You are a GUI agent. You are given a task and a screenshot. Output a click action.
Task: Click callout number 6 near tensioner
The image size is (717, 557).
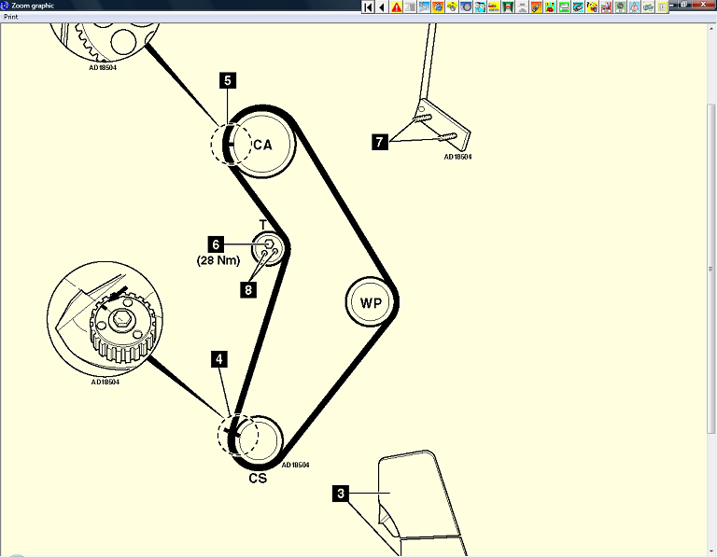click(x=214, y=244)
